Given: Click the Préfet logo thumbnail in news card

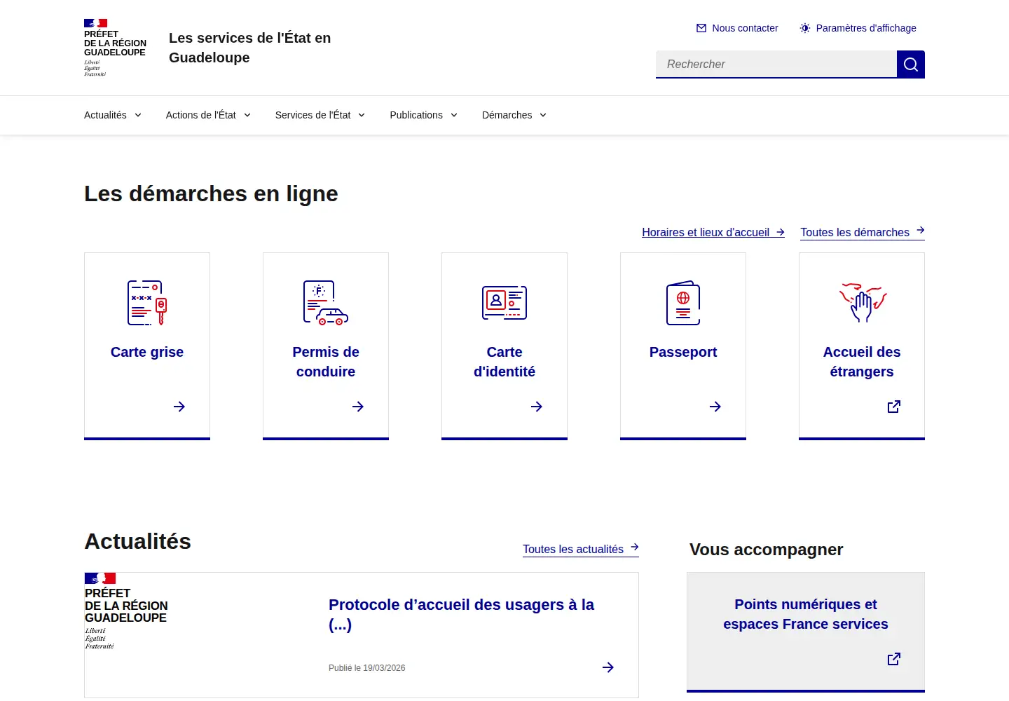Looking at the screenshot, I should pos(127,611).
